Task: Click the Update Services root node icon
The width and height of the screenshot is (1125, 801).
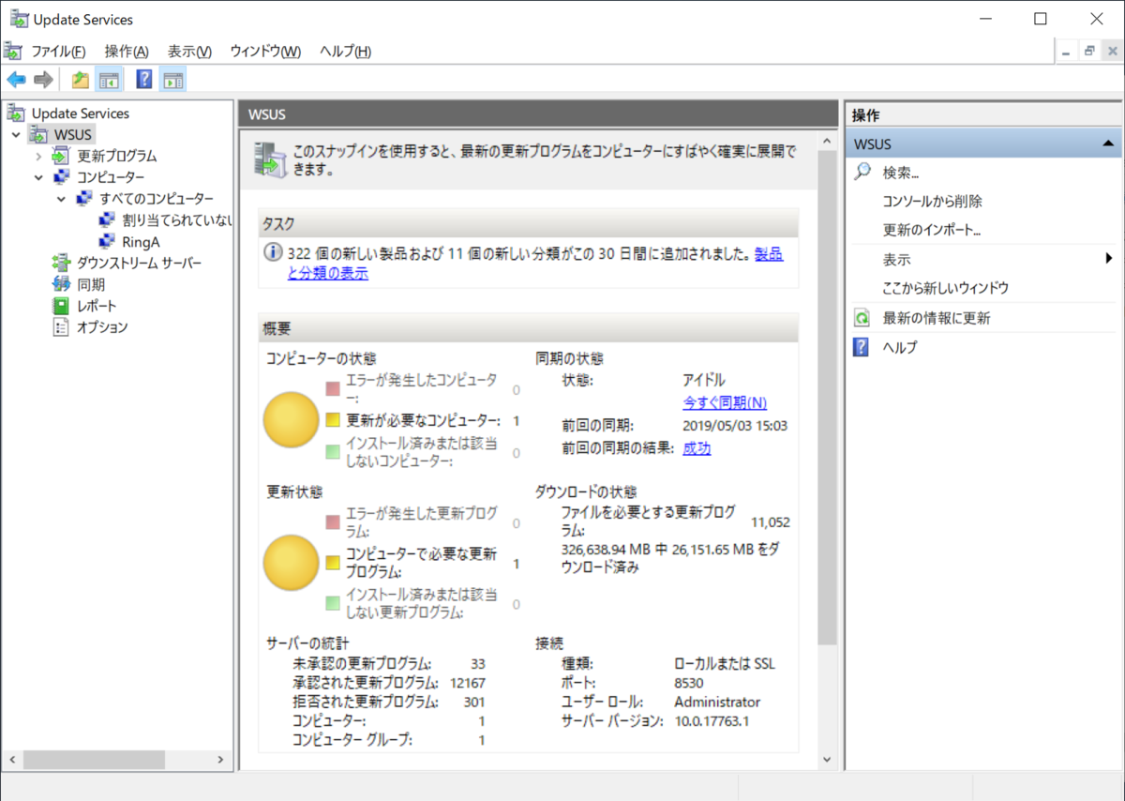Action: click(x=16, y=113)
